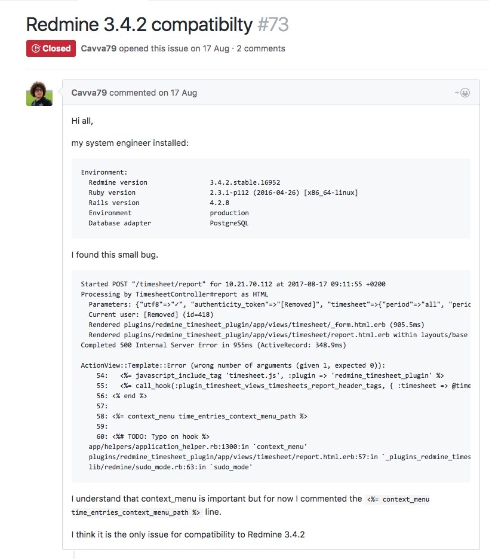
Task: Click line 58 context_menu code in the log
Action: pyautogui.click(x=209, y=416)
